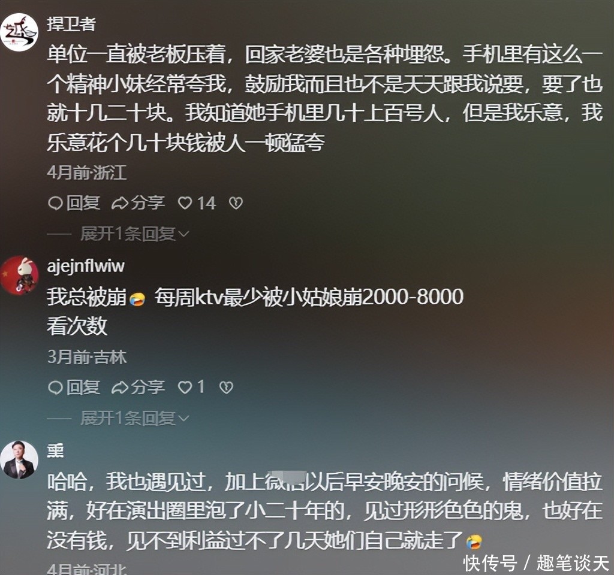Click share arrow on ajejnflwiw's comment
The image size is (614, 575).
point(119,388)
